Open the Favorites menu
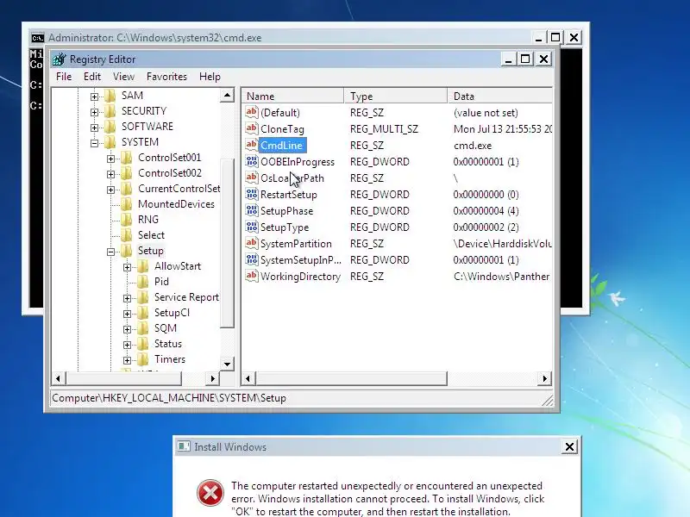Screen dimensions: 690x517 point(166,77)
